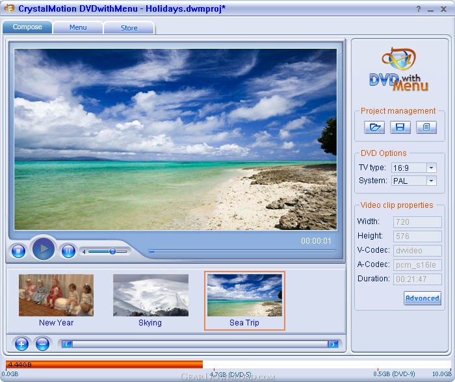Mute audio via the speaker icon
Viewport: 455px width, 382px height.
(84, 252)
